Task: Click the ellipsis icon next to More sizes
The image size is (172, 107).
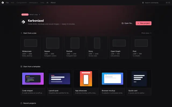Action: 150,33
